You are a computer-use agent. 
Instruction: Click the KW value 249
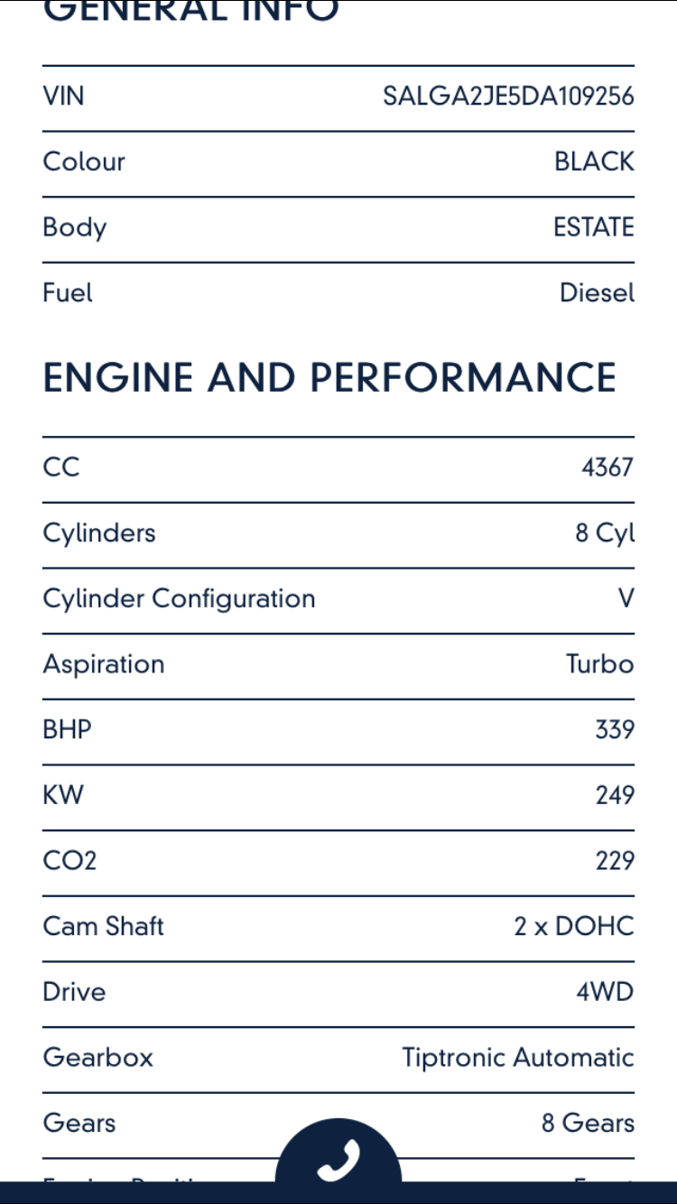click(614, 795)
